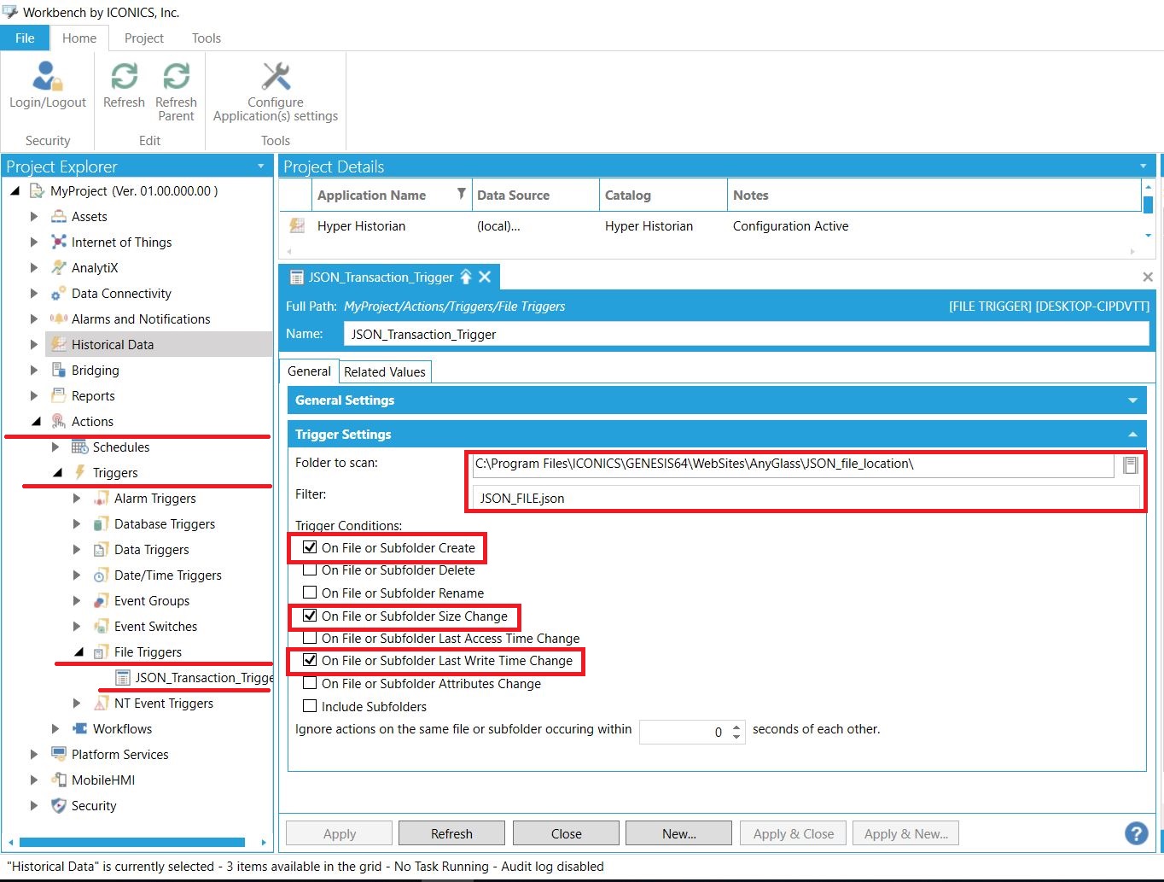Click the Project Explorer horizontal scrollbar
Image resolution: width=1164 pixels, height=882 pixels.
coord(131,842)
